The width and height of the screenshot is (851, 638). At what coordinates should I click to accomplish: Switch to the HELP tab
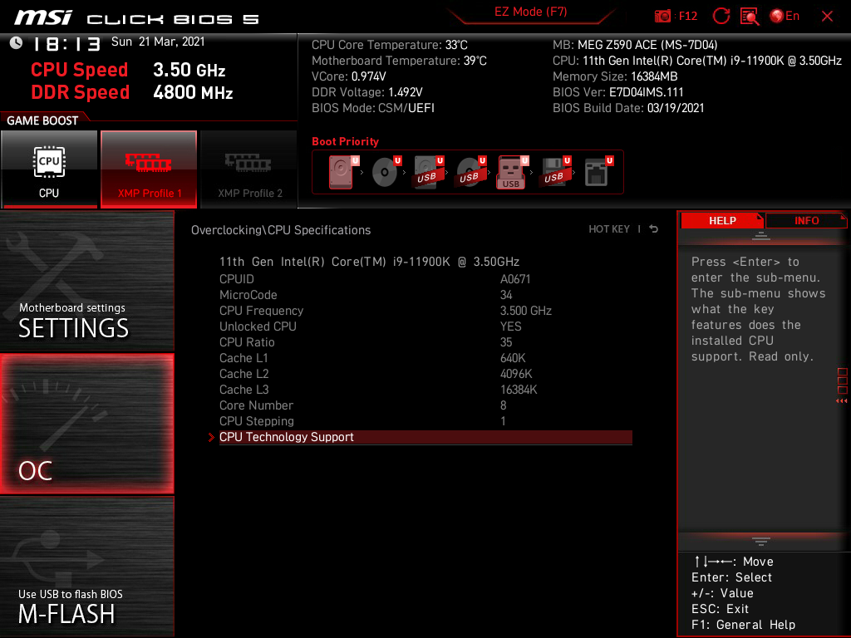722,220
